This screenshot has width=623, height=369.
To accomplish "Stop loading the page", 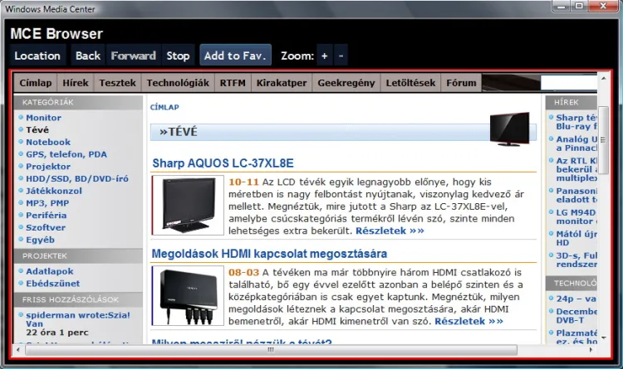I will pyautogui.click(x=178, y=56).
